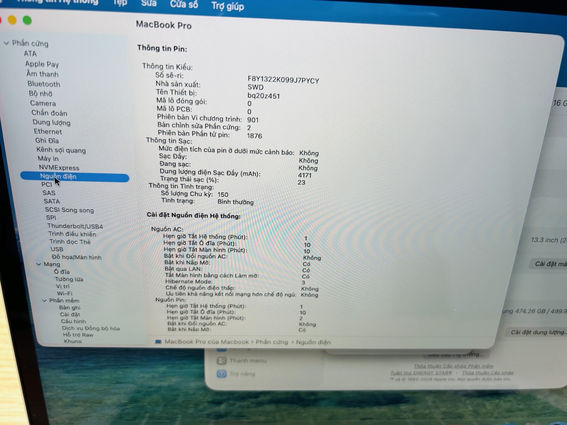Click the Cài đặt dung lượng button
The width and height of the screenshot is (567, 425).
pyautogui.click(x=537, y=332)
